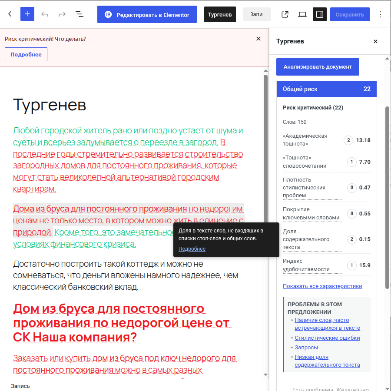Click Подробнее button in risk notice
This screenshot has height=391, width=391.
[26, 54]
